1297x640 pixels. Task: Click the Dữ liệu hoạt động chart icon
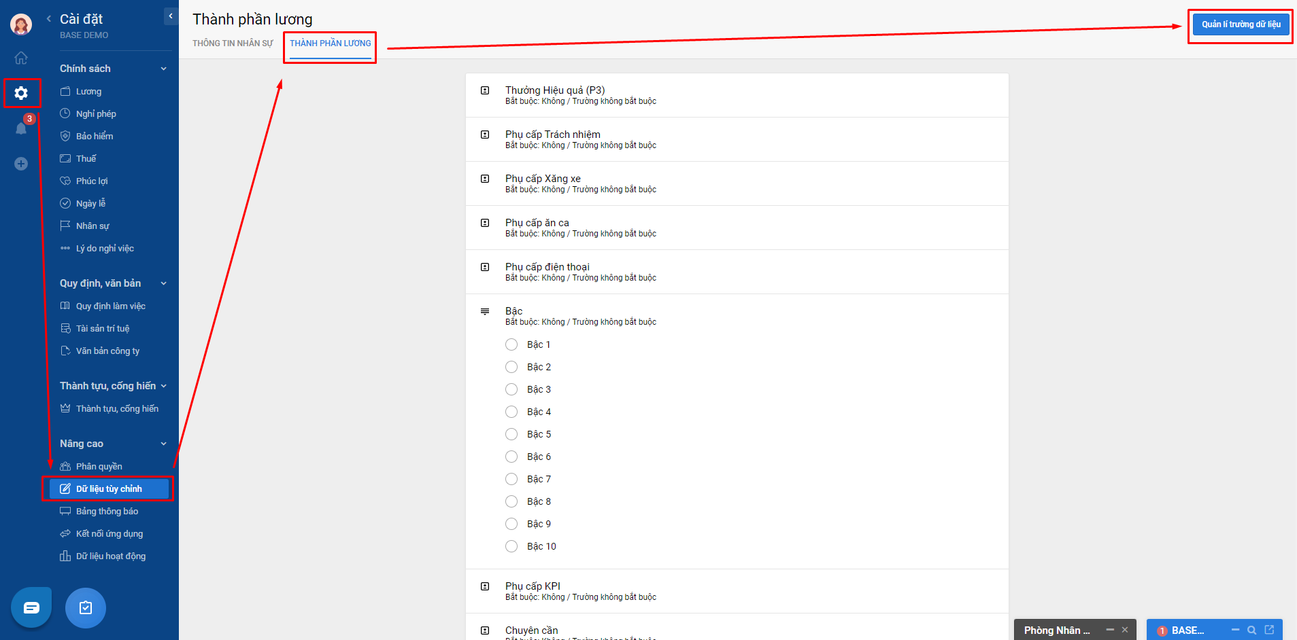coord(65,556)
